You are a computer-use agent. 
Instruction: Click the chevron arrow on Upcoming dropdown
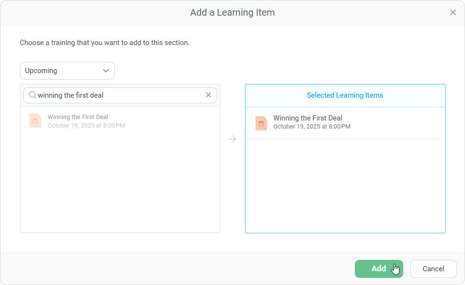coord(105,71)
